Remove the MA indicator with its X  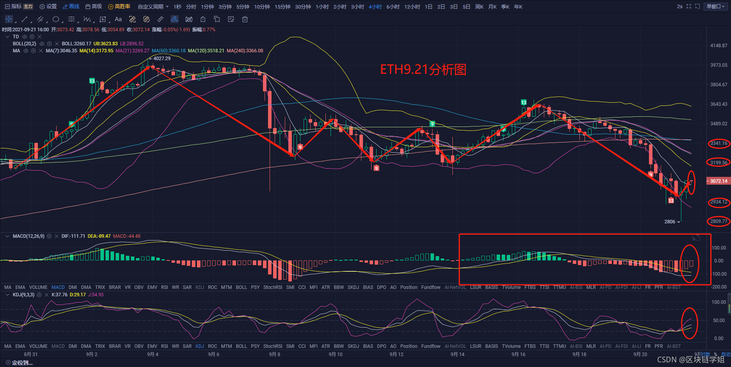[41, 51]
